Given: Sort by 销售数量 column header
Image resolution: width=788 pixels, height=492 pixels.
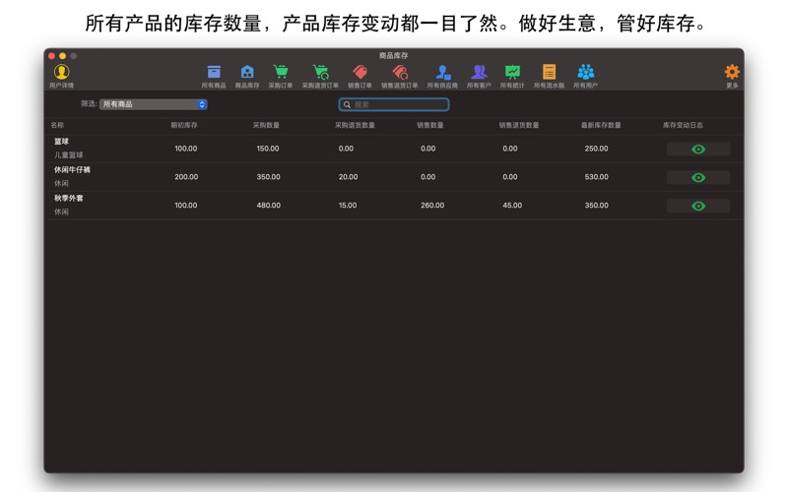Looking at the screenshot, I should 430,125.
